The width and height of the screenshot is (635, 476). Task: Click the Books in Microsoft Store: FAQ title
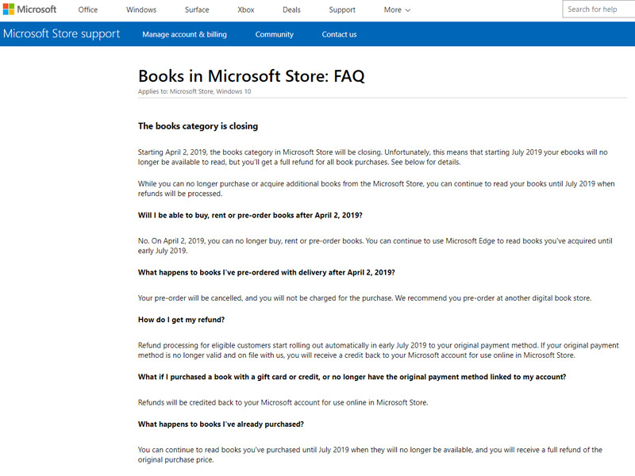tap(251, 76)
